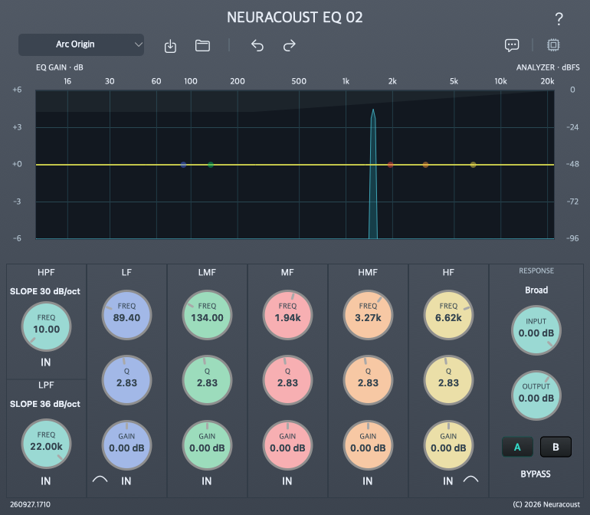This screenshot has height=515, width=590.
Task: Click the LF GAIN knob
Action: coord(126,445)
